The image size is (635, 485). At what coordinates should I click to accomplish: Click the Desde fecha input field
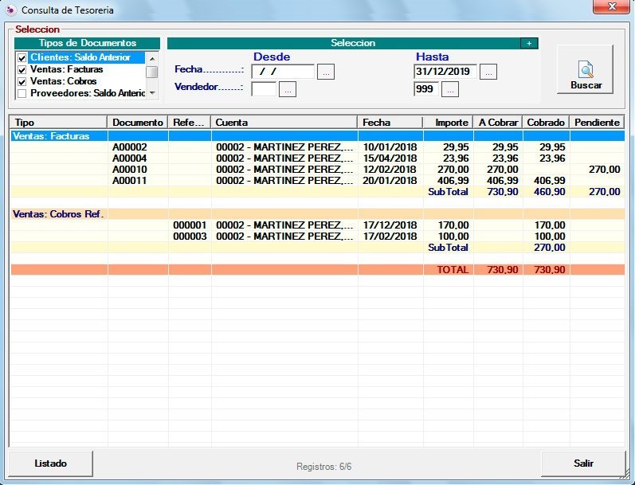282,72
